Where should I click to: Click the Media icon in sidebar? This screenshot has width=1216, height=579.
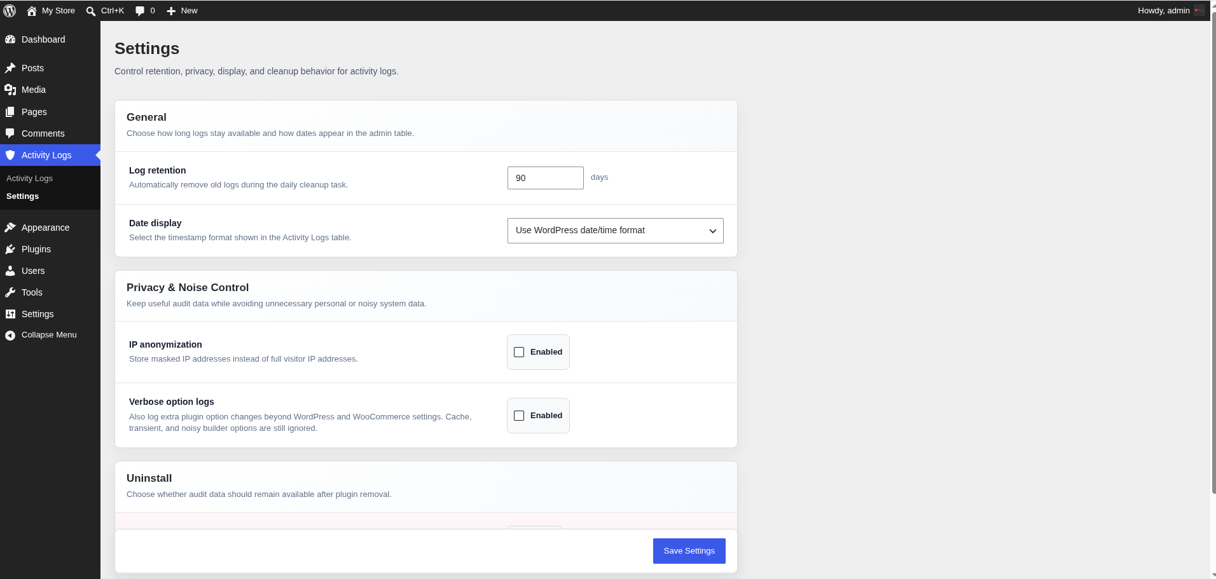10,90
